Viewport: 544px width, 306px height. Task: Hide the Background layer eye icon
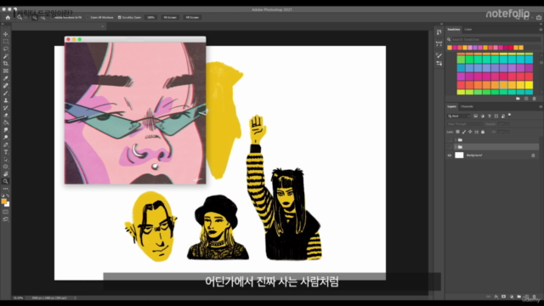(450, 156)
